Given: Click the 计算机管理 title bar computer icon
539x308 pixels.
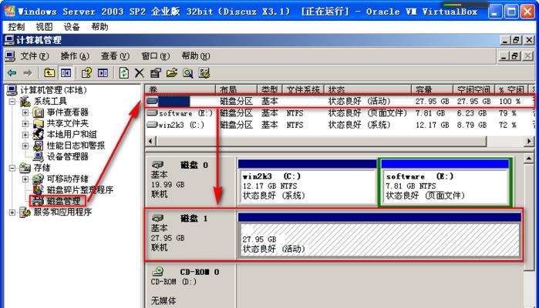Looking at the screenshot, I should pos(9,40).
